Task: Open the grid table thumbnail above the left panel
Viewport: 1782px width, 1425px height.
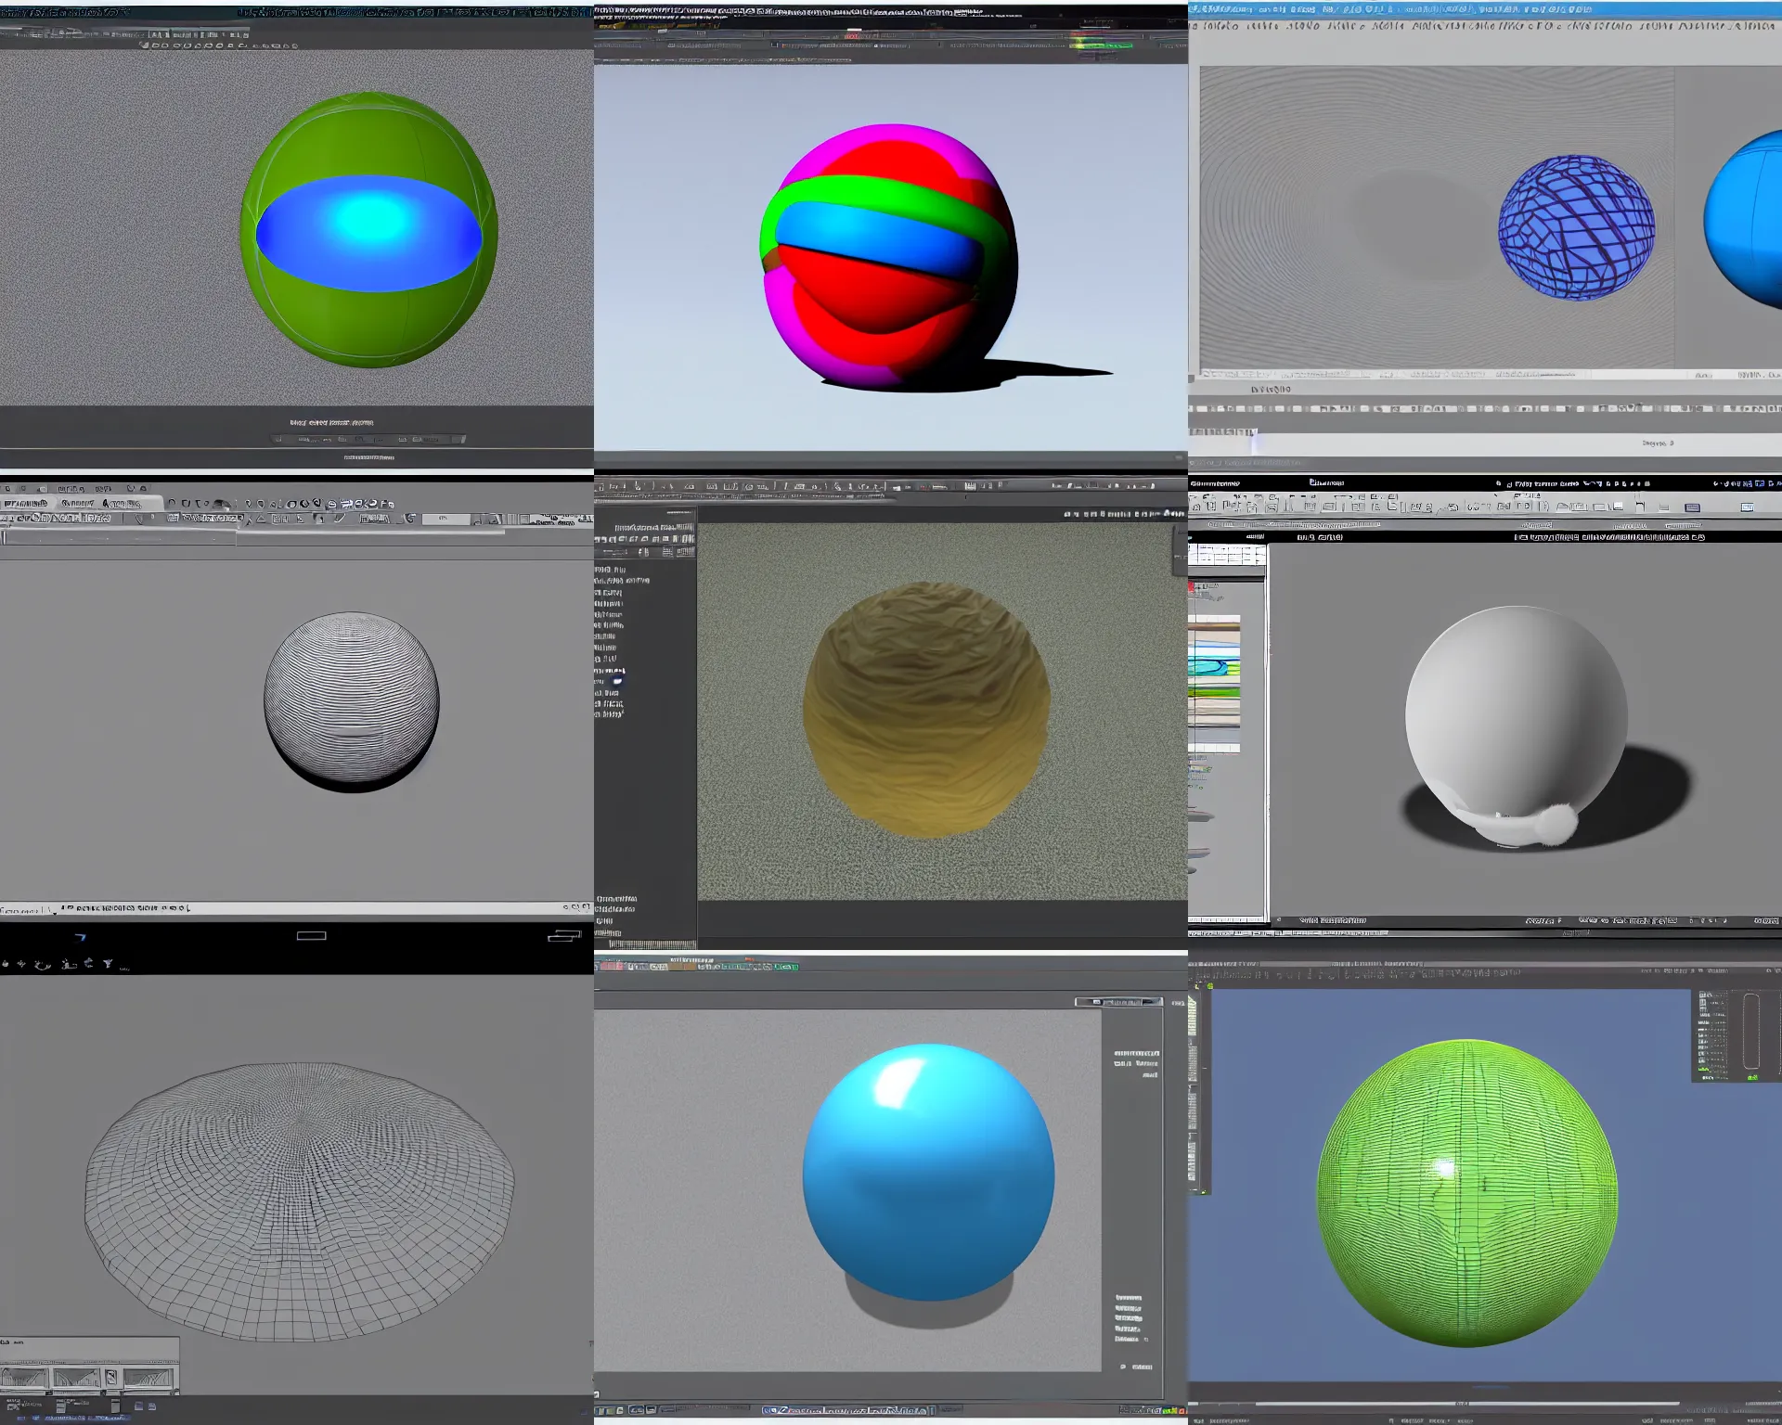Action: click(1227, 555)
